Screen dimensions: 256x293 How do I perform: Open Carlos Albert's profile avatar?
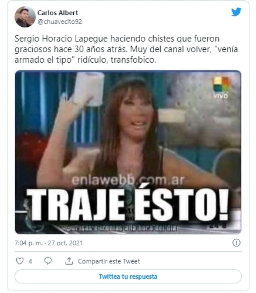pyautogui.click(x=25, y=17)
